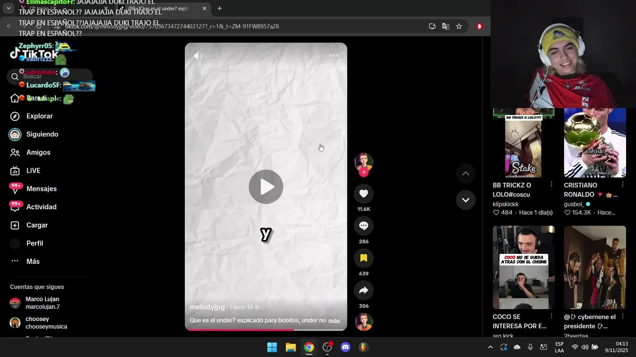Follow melodyjpg with the red plus badge
This screenshot has width=636, height=357.
coord(364,173)
